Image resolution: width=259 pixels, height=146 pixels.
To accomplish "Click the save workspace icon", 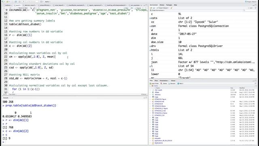I will tap(154, 8).
